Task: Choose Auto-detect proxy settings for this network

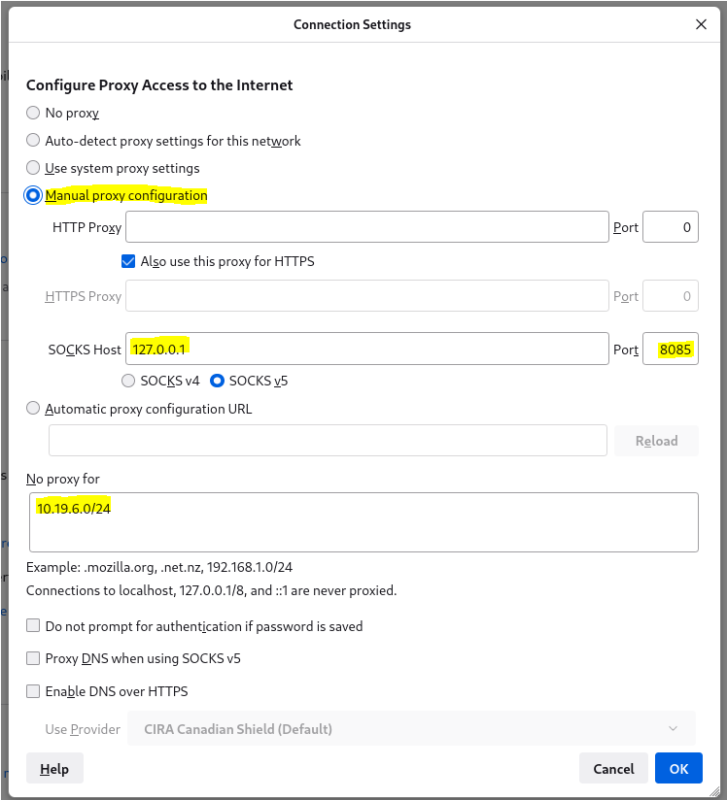Action: click(x=34, y=141)
